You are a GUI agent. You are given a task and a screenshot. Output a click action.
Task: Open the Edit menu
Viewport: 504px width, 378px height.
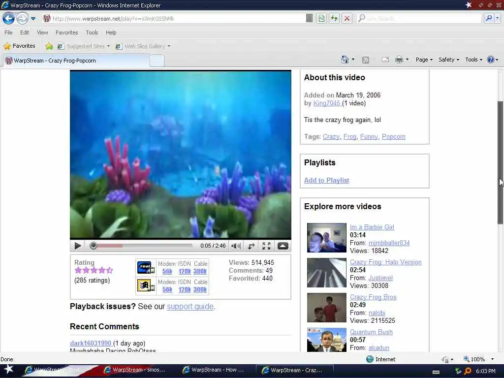click(25, 32)
